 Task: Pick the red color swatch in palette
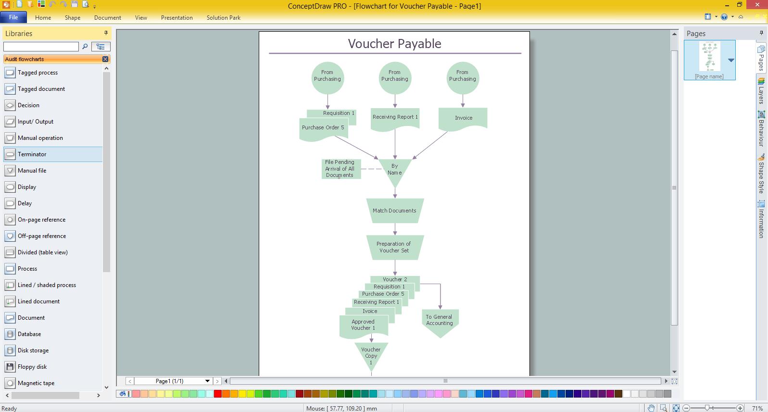click(x=217, y=394)
